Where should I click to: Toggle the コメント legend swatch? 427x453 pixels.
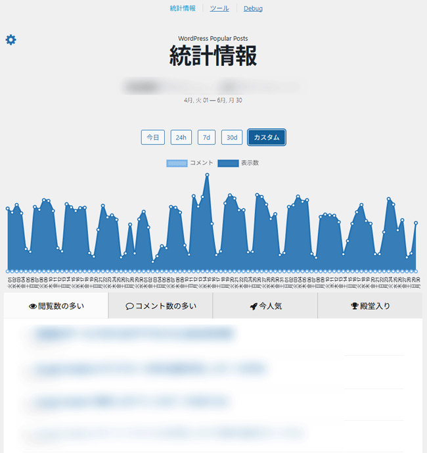177,163
